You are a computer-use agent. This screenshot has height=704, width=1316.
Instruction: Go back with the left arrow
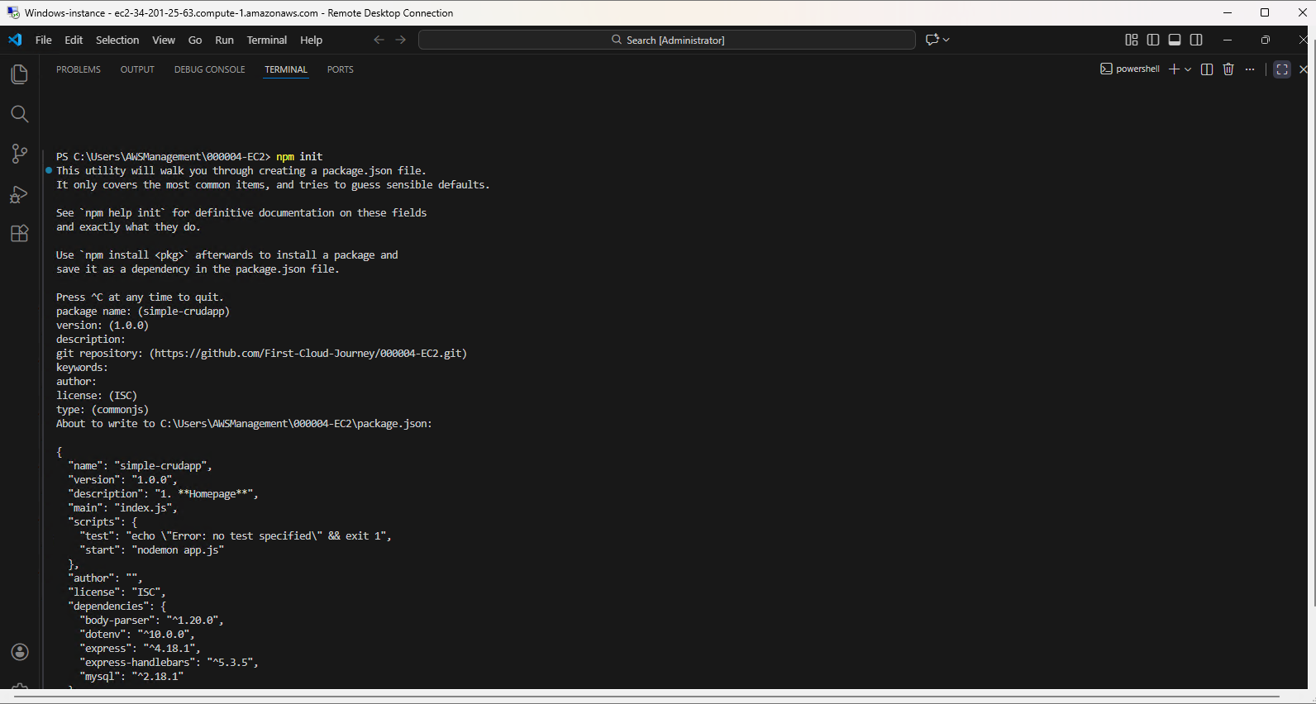379,40
